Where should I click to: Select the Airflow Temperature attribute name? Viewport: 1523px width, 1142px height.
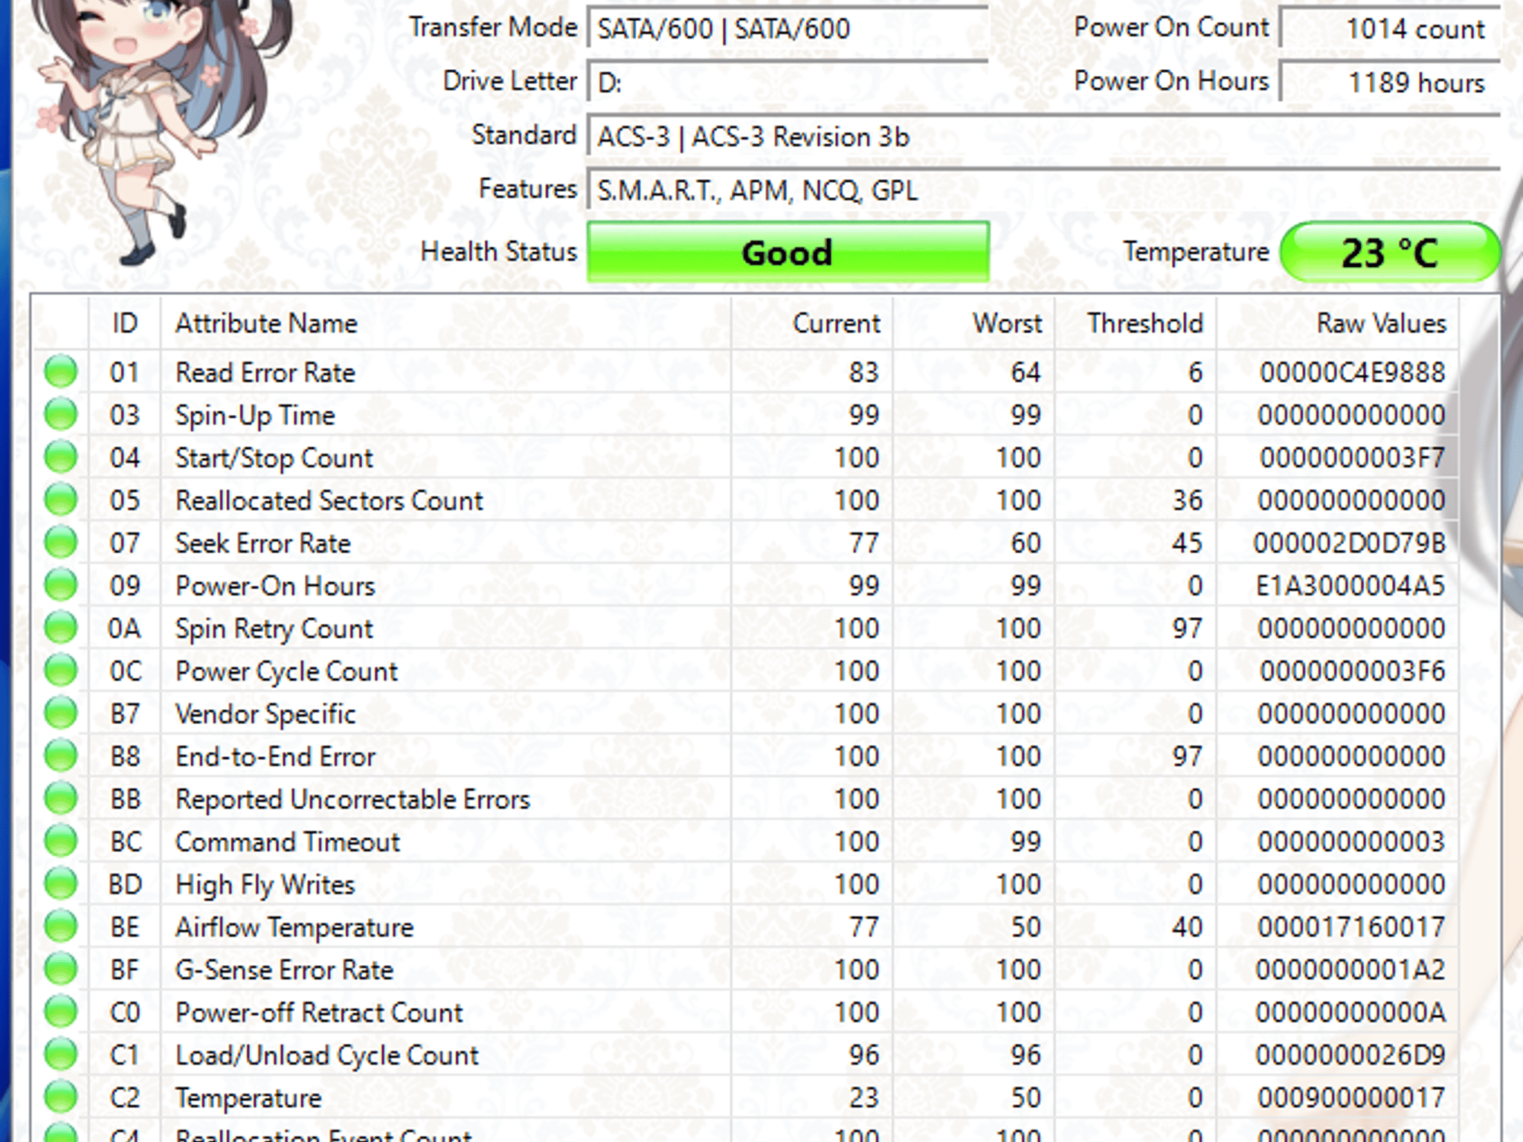pyautogui.click(x=294, y=928)
